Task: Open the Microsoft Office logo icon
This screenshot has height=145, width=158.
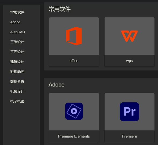Action: tap(74, 36)
